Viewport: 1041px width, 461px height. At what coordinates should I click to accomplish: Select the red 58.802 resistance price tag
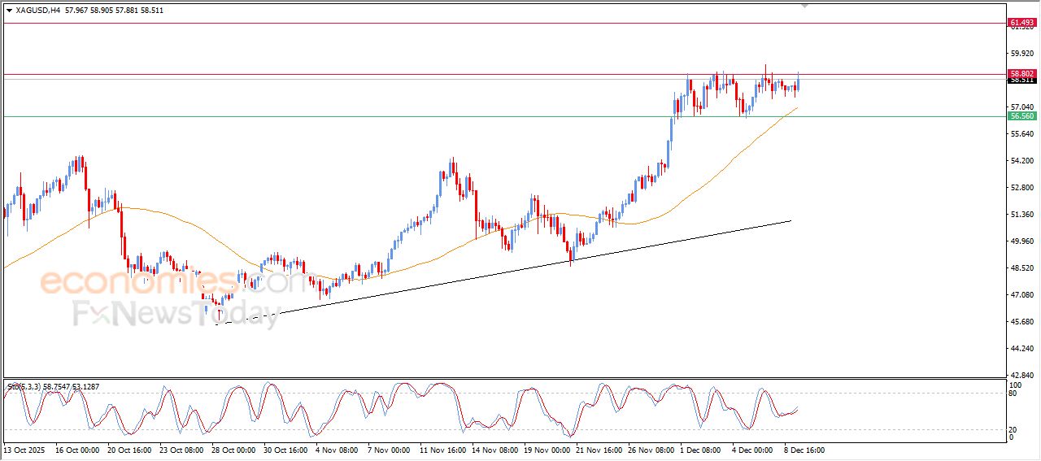tap(1021, 73)
